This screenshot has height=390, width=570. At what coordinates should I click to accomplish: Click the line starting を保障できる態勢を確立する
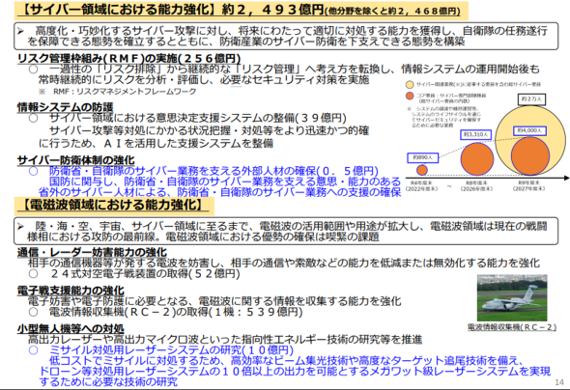(246, 42)
